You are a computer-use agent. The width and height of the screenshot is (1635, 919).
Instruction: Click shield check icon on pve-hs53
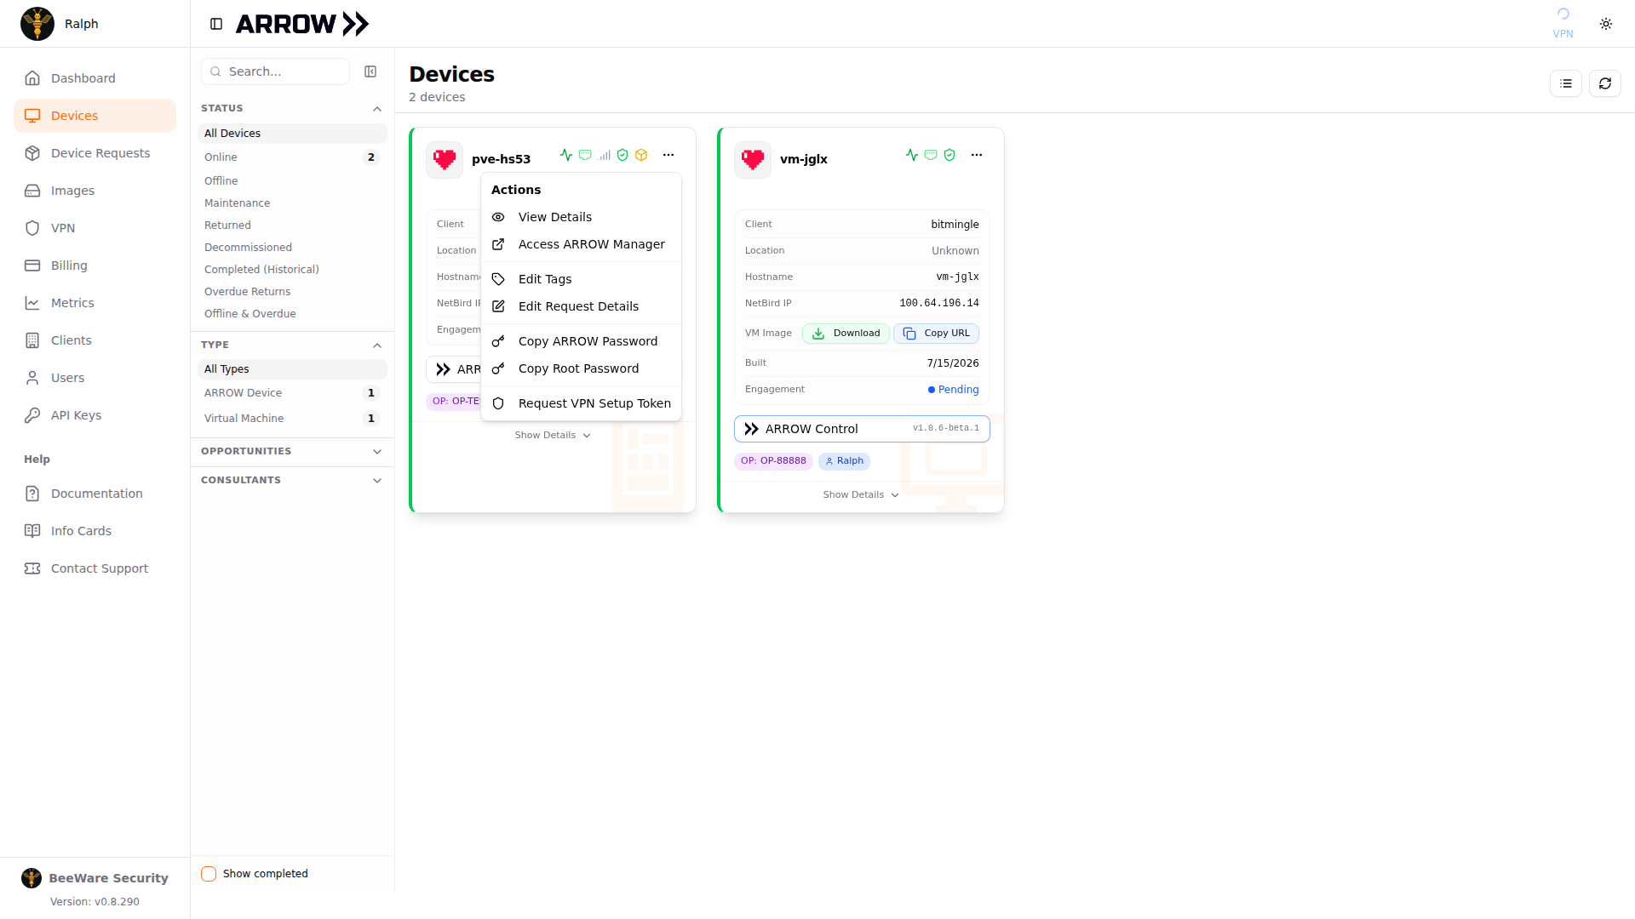click(622, 155)
